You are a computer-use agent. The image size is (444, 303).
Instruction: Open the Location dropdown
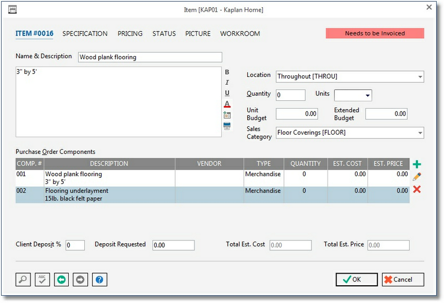pos(420,76)
